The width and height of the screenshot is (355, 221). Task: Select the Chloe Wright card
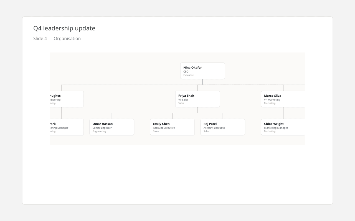click(x=283, y=127)
